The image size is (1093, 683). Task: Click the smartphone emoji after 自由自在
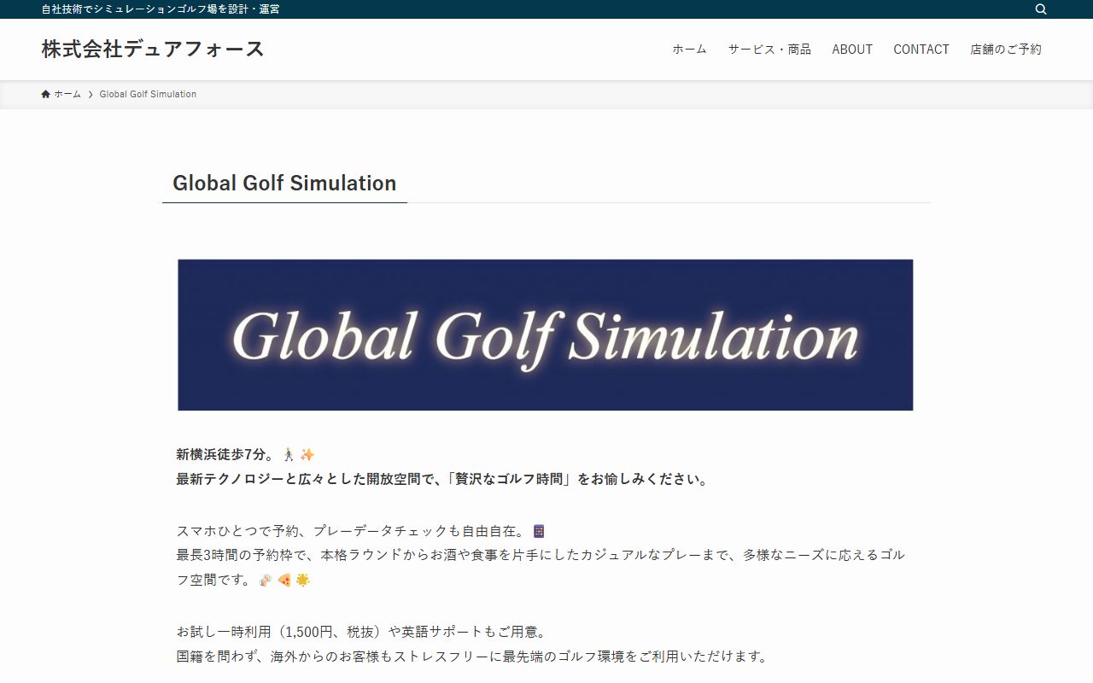pyautogui.click(x=539, y=531)
